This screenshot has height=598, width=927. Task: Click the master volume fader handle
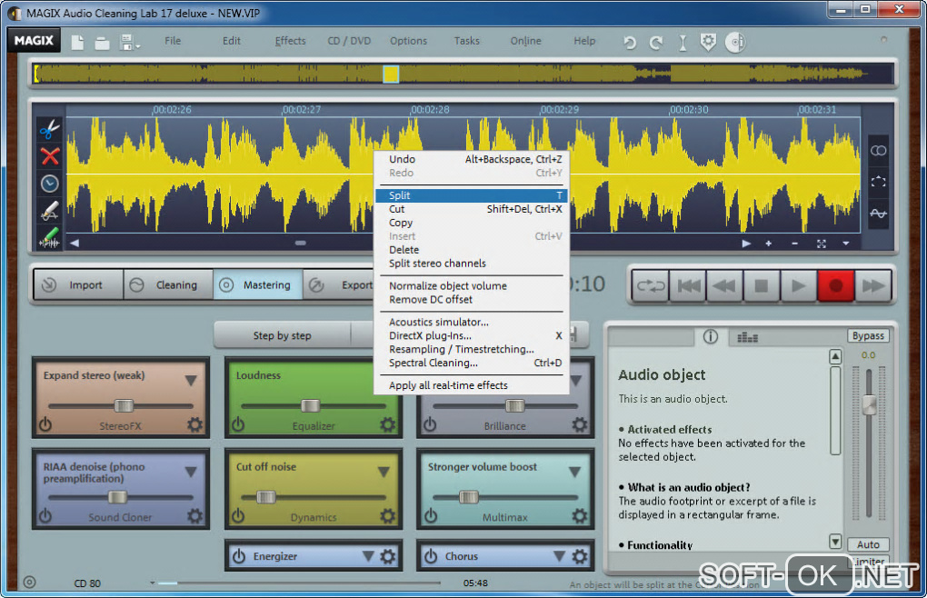[x=869, y=404]
